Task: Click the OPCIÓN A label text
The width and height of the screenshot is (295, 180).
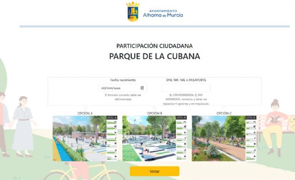Action: tap(85, 113)
